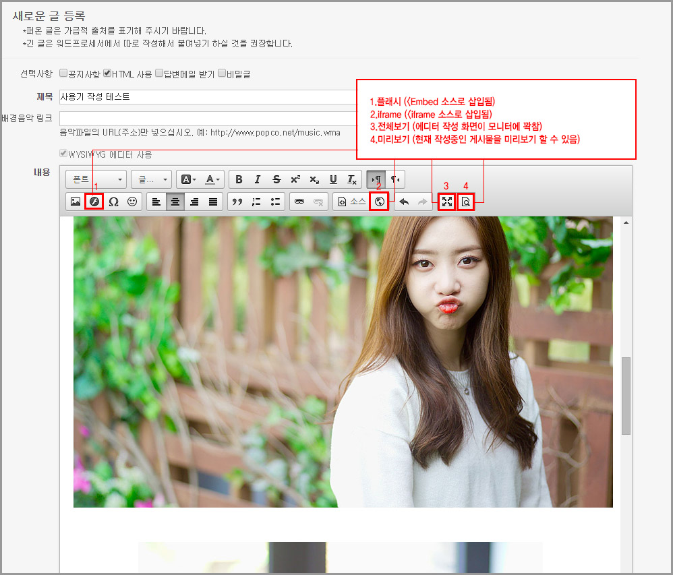The image size is (673, 575).
Task: Insert a block quote
Action: tap(237, 202)
